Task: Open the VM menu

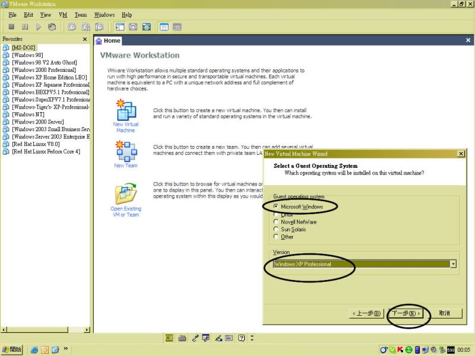Action: click(x=63, y=14)
